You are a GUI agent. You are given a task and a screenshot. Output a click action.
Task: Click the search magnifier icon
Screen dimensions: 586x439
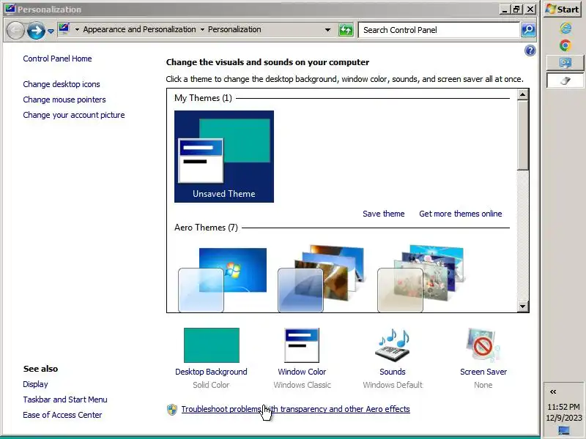528,30
